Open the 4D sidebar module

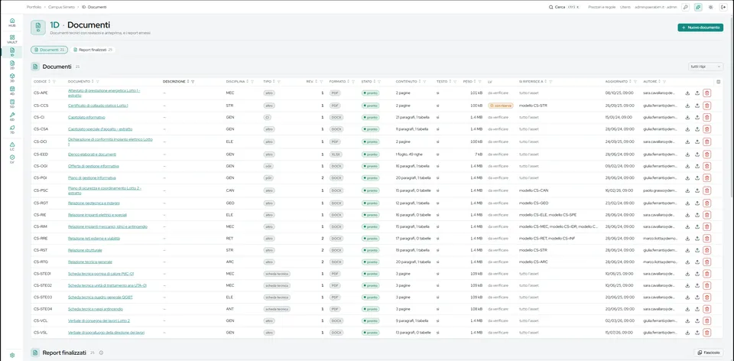click(x=11, y=90)
